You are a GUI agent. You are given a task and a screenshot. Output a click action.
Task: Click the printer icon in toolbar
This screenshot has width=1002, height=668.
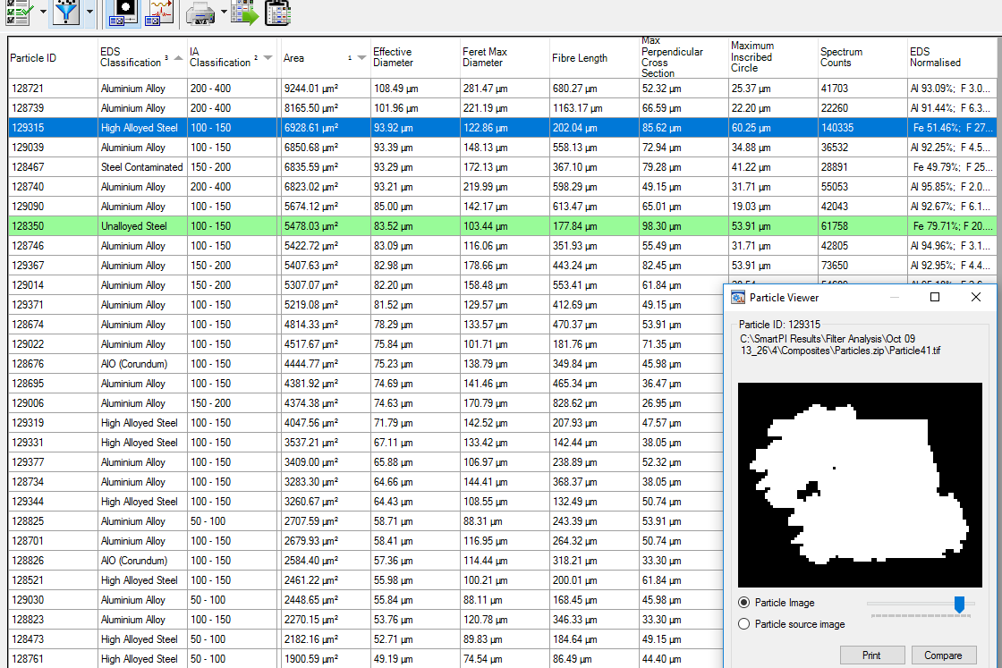[200, 13]
